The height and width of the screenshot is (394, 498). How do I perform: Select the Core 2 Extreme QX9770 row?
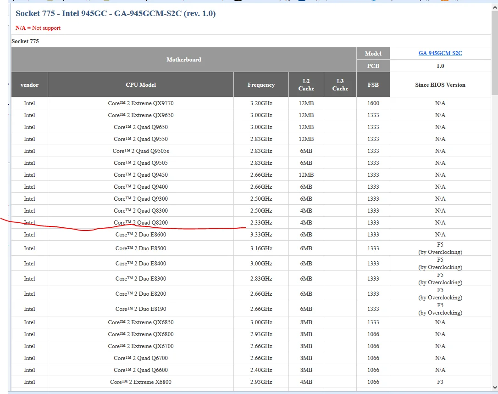tap(141, 103)
